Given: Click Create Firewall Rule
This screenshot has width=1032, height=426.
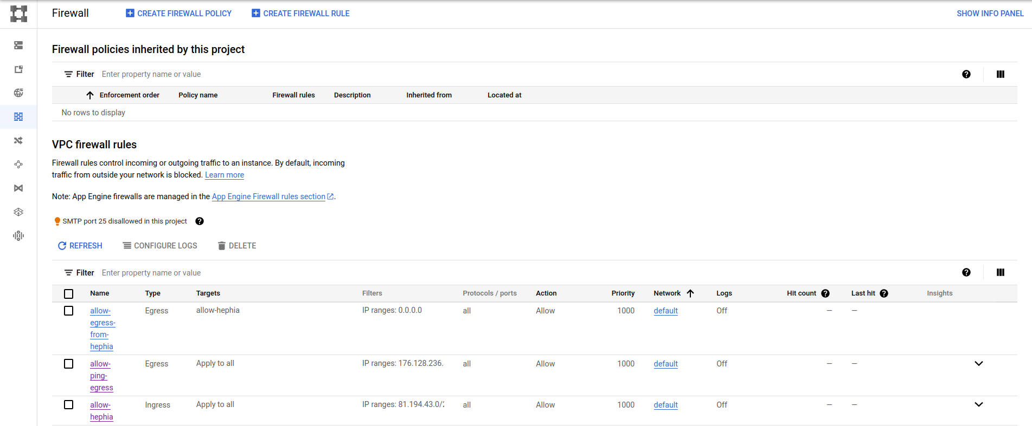Looking at the screenshot, I should tap(300, 14).
